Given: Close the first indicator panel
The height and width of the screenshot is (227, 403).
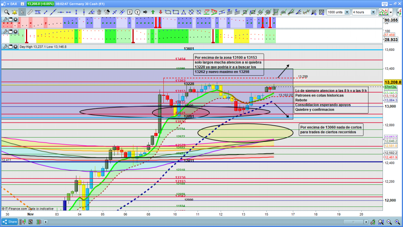Looking at the screenshot, I should pyautogui.click(x=15, y=19).
